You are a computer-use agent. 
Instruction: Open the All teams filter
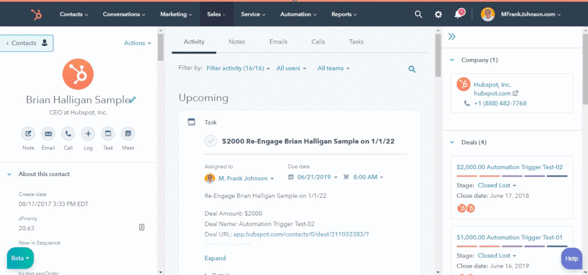click(333, 68)
